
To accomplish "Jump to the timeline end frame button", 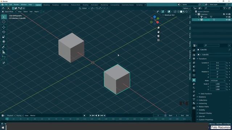I will pyautogui.click(x=104, y=116).
